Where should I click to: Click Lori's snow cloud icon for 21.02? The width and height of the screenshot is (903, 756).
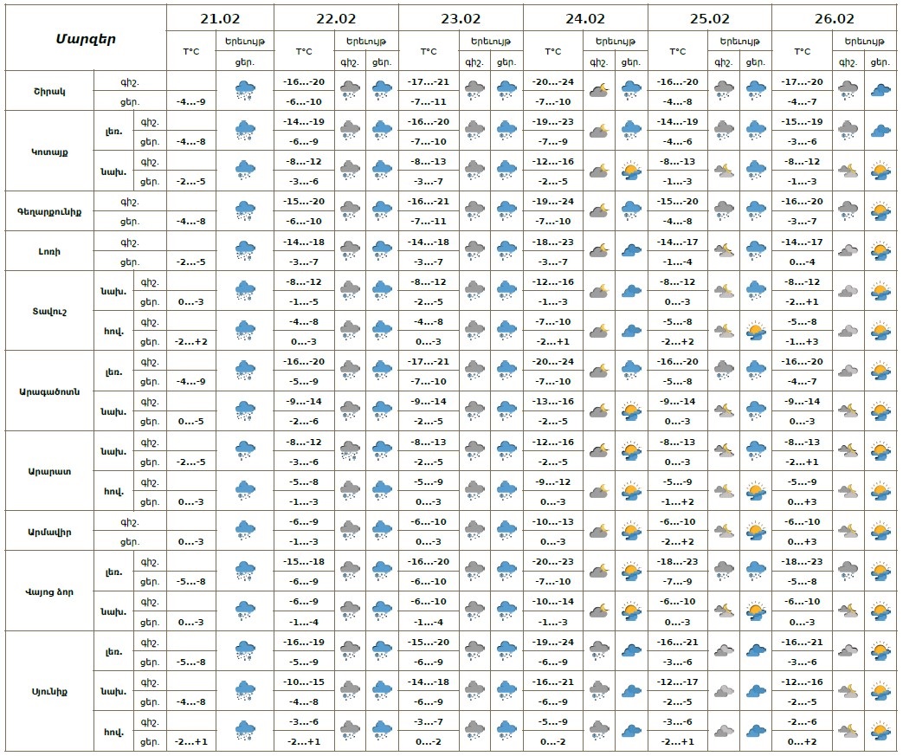(x=246, y=250)
